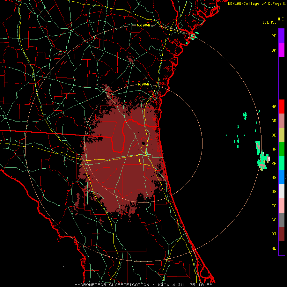Click the HYDROMETEOR CLASSIFICATION title text
This screenshot has width=287, height=287.
(112, 285)
